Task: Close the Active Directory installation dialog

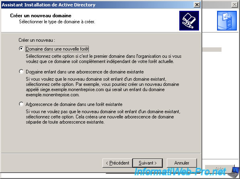Action: tap(197, 5)
